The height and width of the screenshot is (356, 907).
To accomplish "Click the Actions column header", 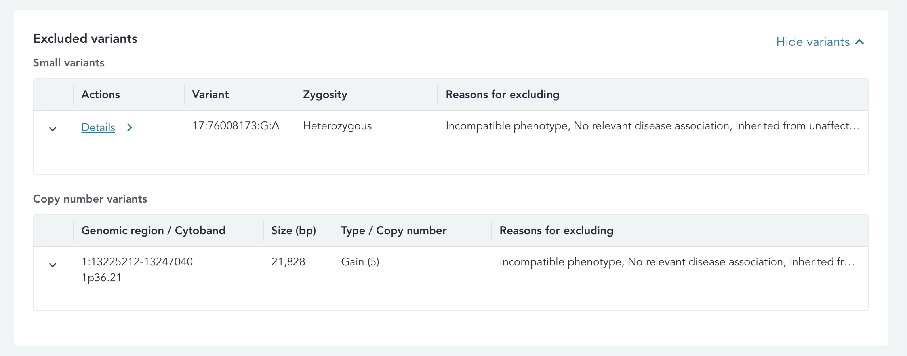I will [x=101, y=95].
